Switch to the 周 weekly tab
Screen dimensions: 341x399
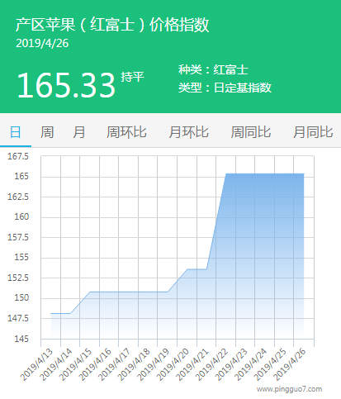click(47, 132)
